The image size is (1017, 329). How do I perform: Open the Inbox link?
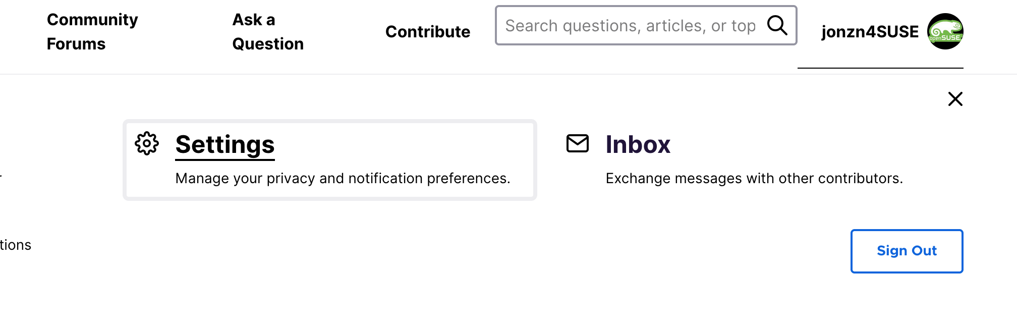(x=638, y=145)
